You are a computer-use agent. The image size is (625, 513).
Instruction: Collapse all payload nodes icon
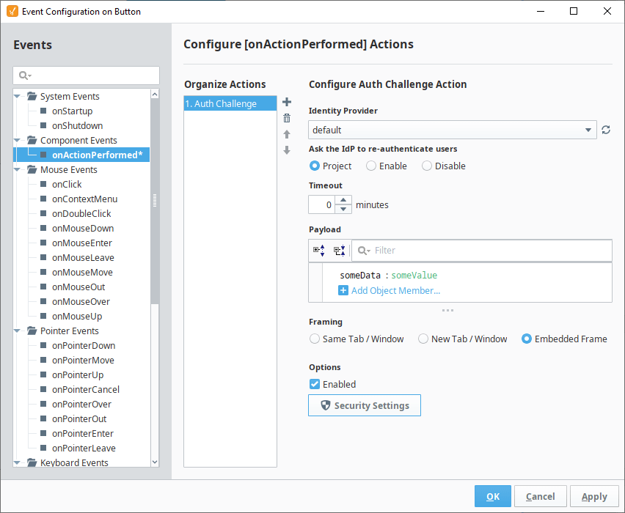tap(339, 250)
